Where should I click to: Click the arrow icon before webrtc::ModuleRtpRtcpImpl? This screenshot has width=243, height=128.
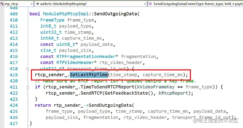37,4
